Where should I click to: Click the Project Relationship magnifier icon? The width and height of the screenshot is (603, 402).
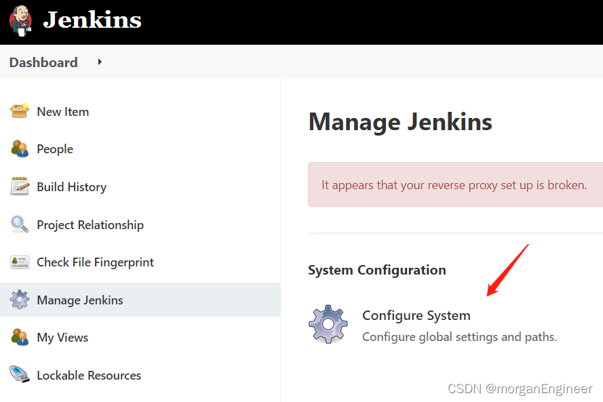pos(20,224)
